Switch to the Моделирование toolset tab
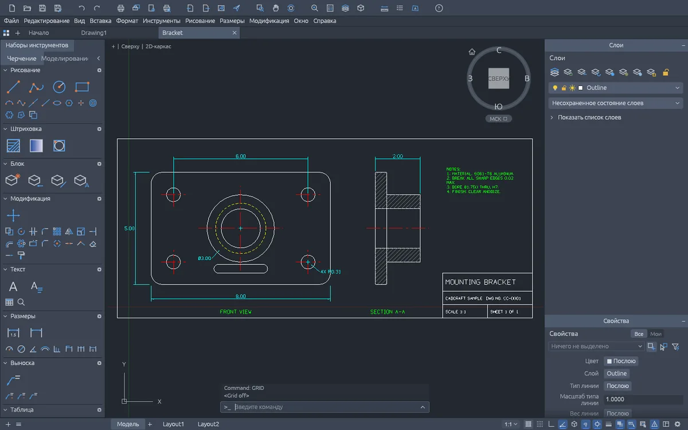The image size is (688, 430). pyautogui.click(x=65, y=58)
